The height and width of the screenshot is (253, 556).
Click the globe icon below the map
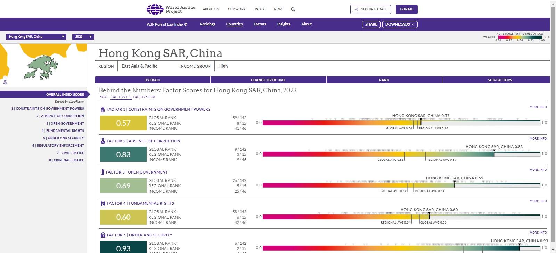click(x=5, y=82)
